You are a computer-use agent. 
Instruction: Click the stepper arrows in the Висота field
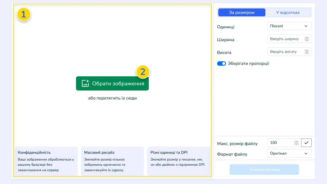click(307, 52)
